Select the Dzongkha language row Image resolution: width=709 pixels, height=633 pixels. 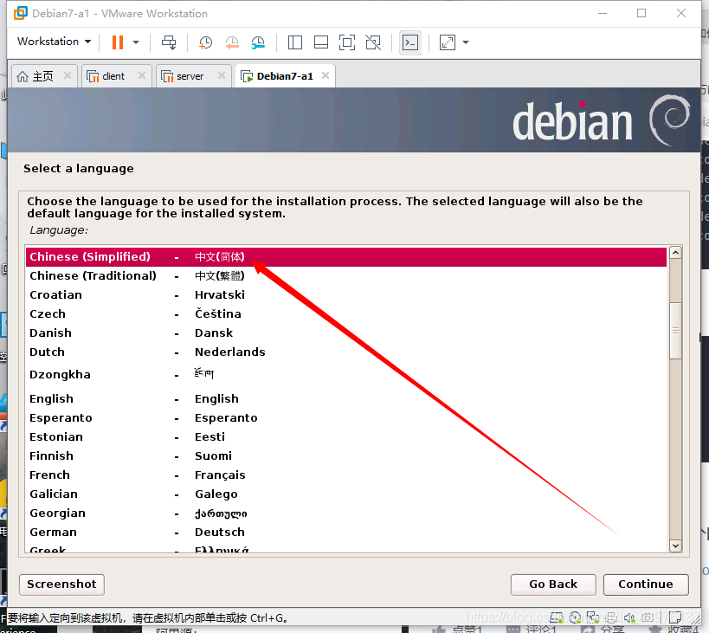(346, 375)
